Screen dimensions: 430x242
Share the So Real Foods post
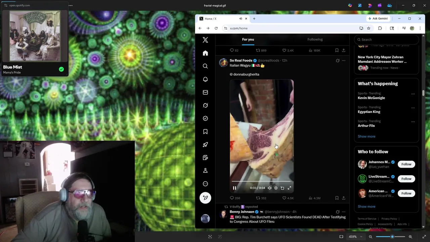pyautogui.click(x=343, y=198)
